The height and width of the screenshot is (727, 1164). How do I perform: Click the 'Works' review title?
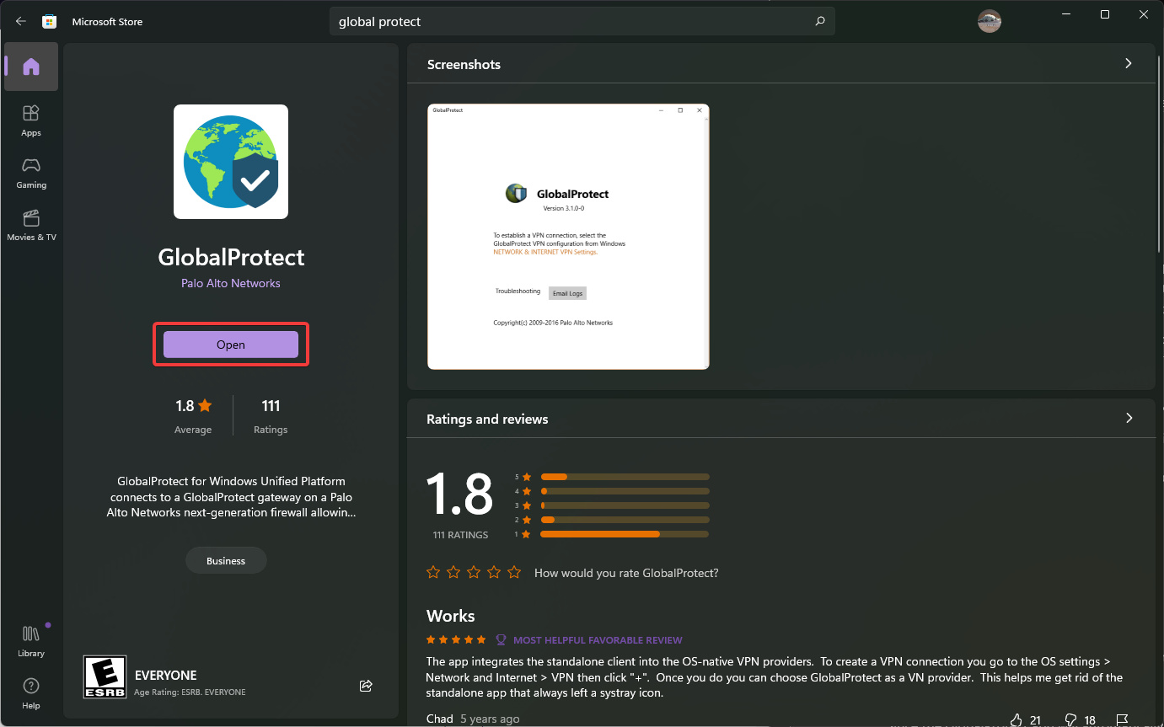click(x=451, y=616)
